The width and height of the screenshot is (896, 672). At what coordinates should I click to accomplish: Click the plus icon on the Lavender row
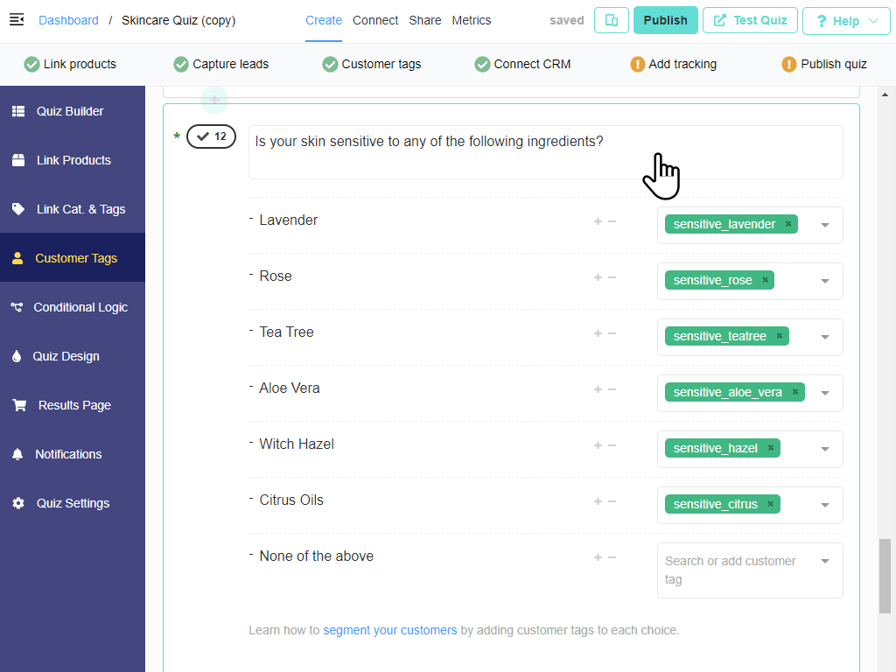click(598, 221)
